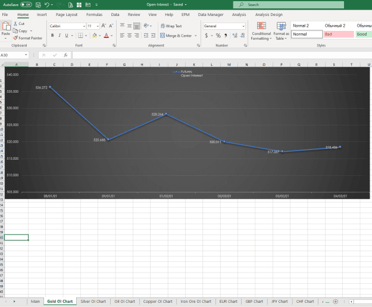Undo the last action

pyautogui.click(x=47, y=5)
